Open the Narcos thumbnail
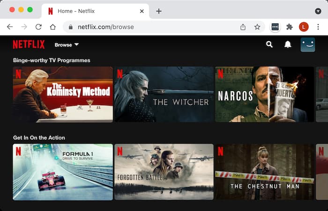Image resolution: width=328 pixels, height=211 pixels. coord(264,95)
